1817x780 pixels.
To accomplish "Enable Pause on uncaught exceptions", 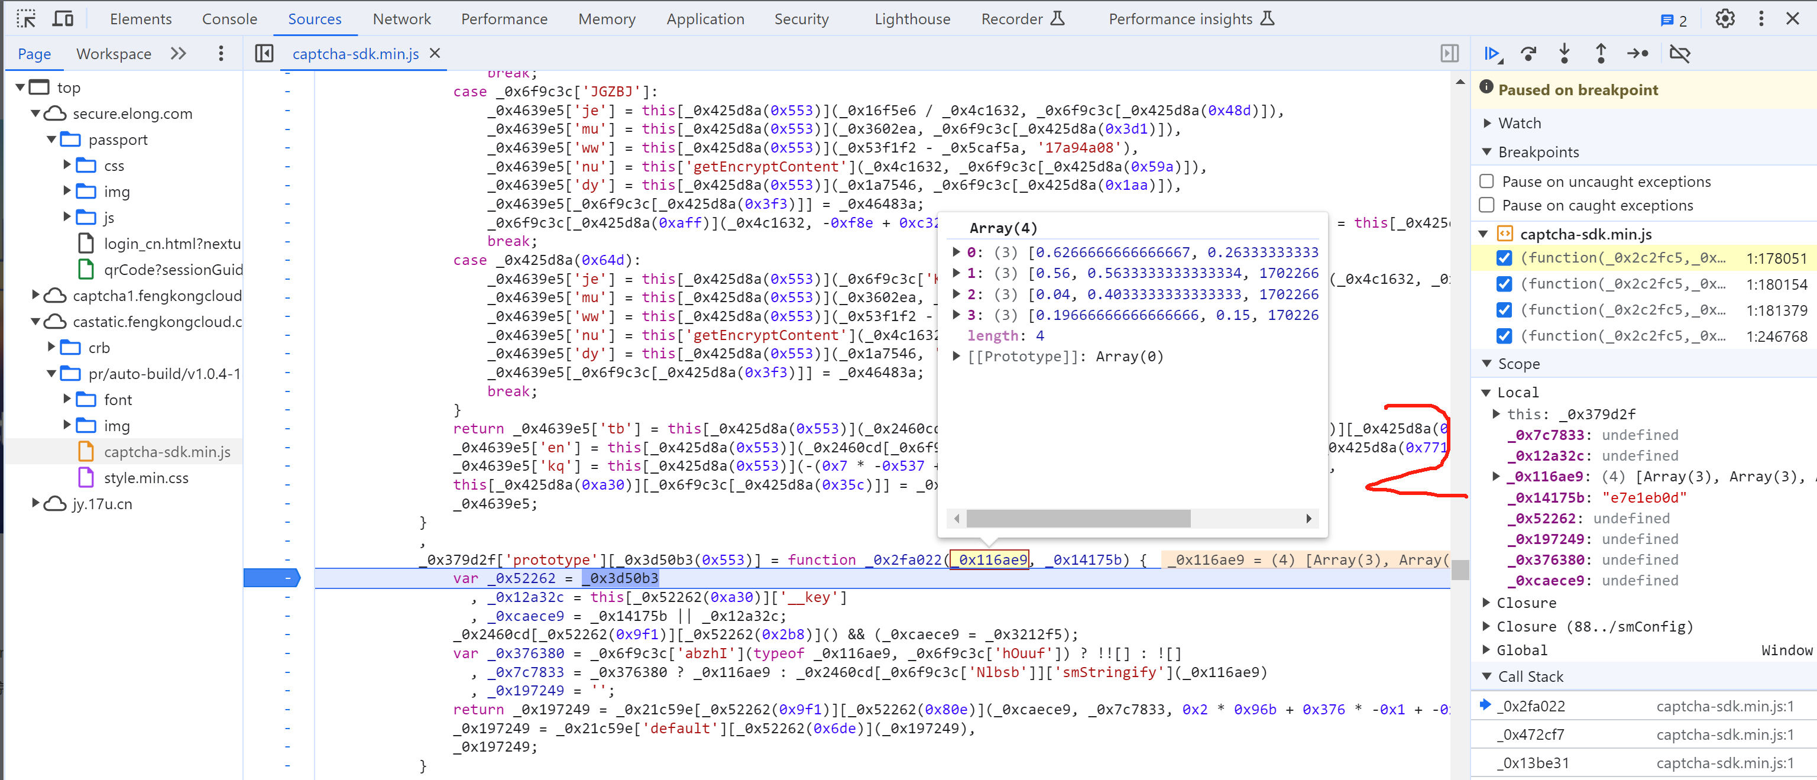I will [x=1487, y=181].
